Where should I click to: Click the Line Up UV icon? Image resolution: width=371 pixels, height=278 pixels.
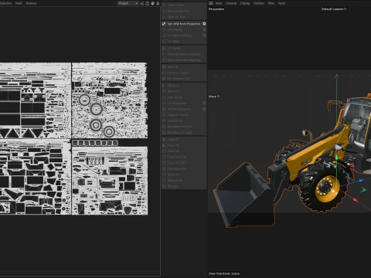click(164, 97)
